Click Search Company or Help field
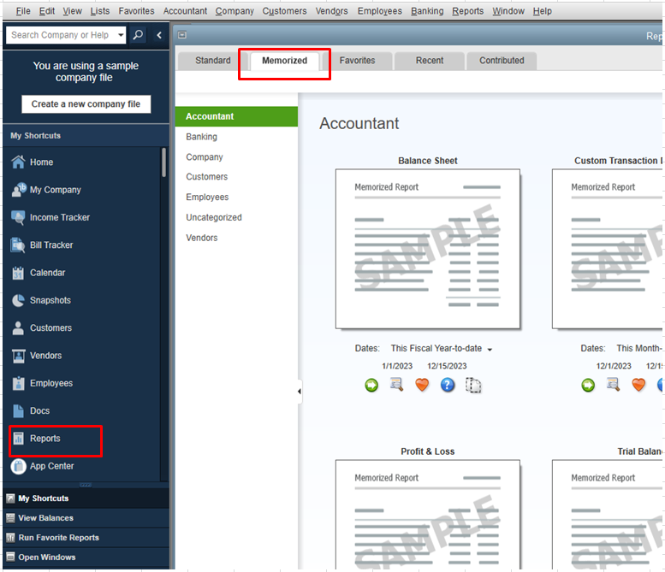This screenshot has height=572, width=665. pyautogui.click(x=60, y=35)
